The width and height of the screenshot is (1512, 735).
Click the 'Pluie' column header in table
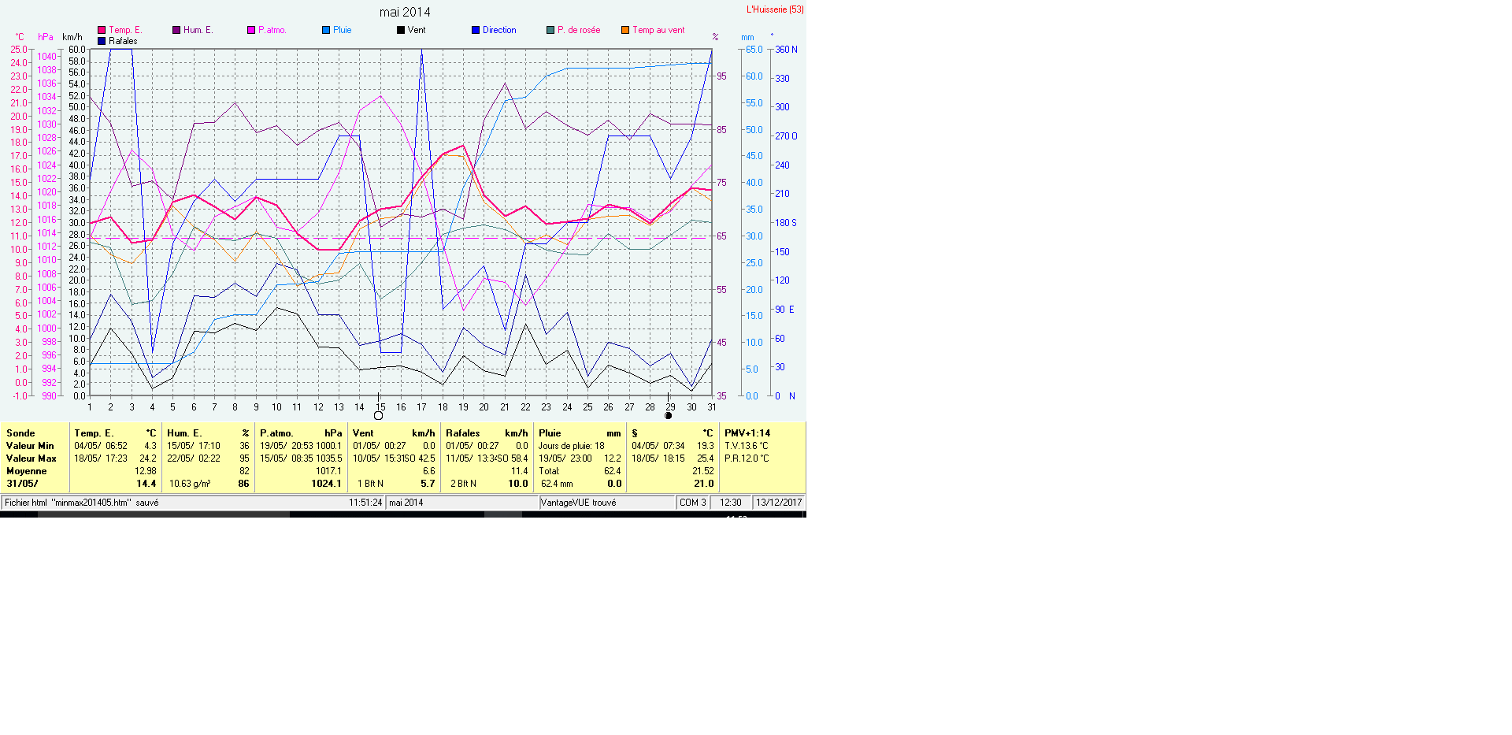(x=550, y=433)
